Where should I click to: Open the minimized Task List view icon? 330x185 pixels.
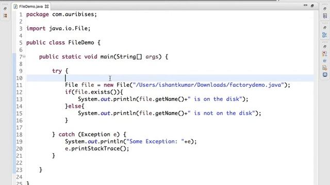[x=325, y=16]
